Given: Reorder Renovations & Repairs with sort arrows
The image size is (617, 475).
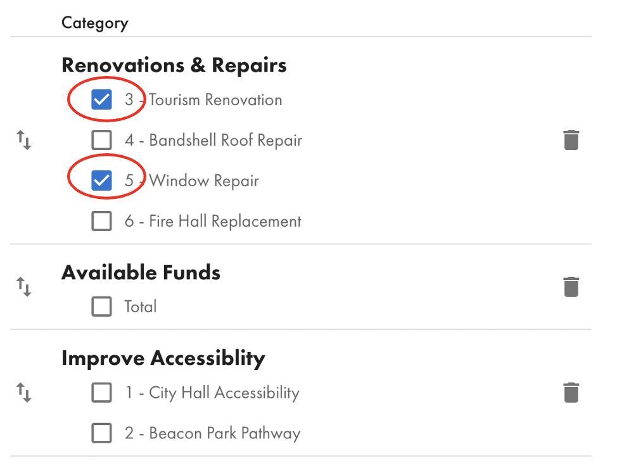Looking at the screenshot, I should pyautogui.click(x=23, y=140).
